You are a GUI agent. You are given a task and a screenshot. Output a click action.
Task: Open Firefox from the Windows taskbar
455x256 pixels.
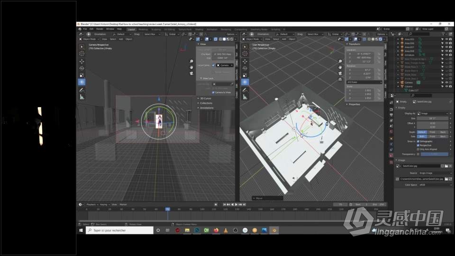click(216, 230)
